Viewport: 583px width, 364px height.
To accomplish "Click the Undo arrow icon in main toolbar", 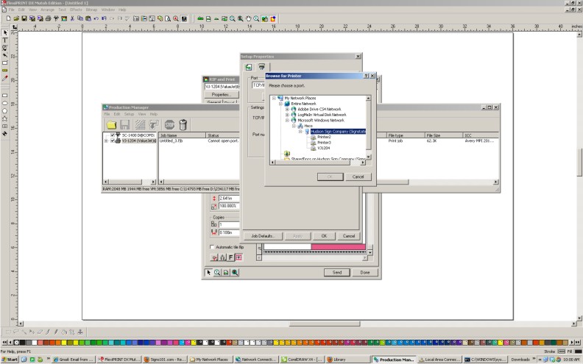I will coord(96,18).
